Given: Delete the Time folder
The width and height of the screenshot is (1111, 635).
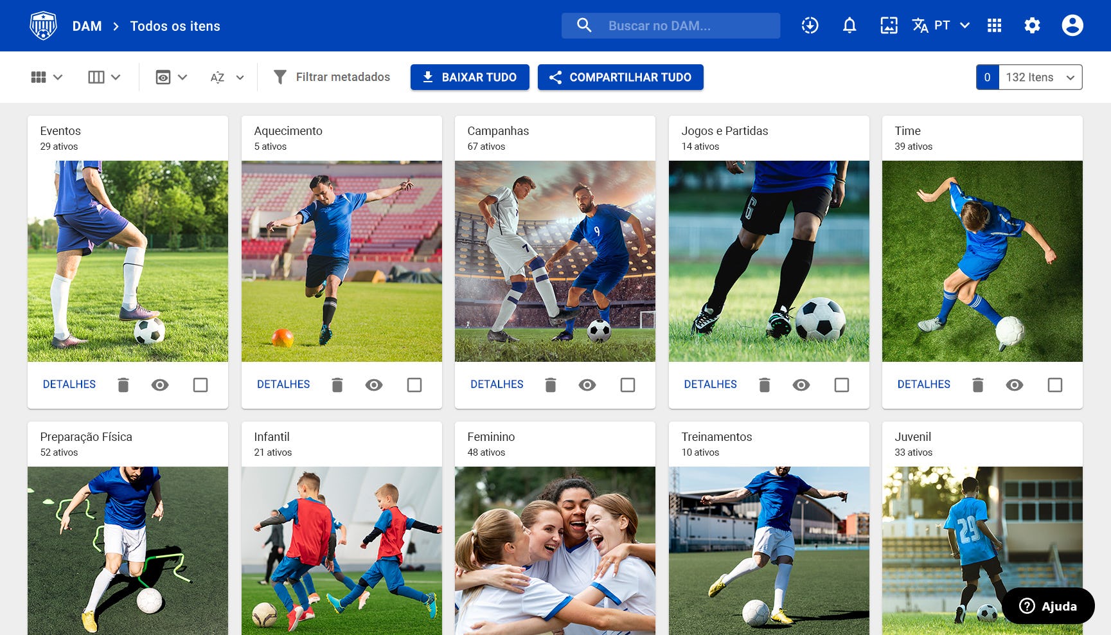Looking at the screenshot, I should click(x=977, y=385).
